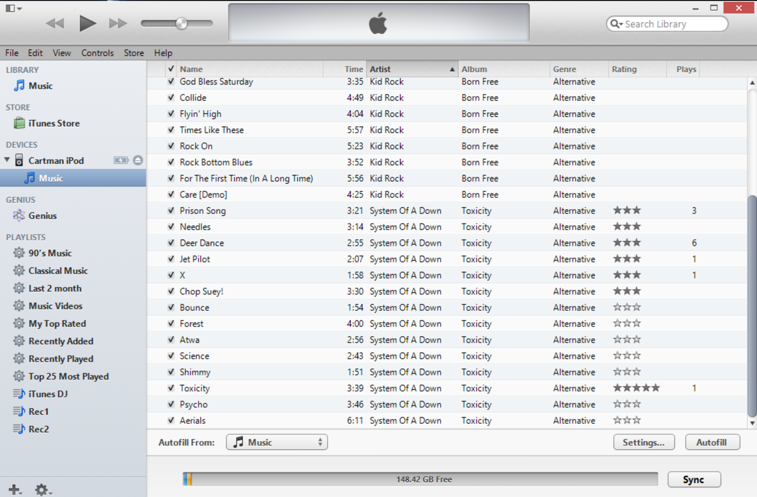The height and width of the screenshot is (497, 757).
Task: Click the Search Library field
Action: [667, 24]
